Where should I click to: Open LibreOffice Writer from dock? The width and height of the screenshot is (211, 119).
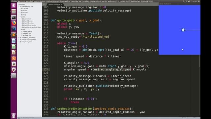14,41
